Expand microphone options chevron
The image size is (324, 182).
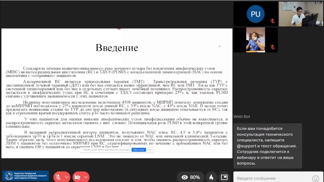66,177
